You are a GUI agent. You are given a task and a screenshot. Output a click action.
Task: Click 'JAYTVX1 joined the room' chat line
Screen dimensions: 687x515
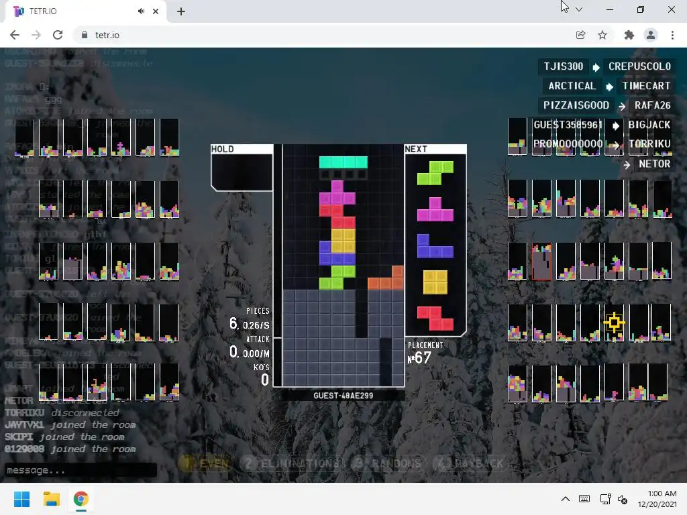pos(70,424)
